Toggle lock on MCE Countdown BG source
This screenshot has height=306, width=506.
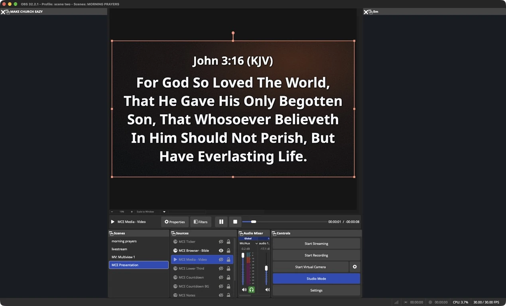pyautogui.click(x=228, y=286)
